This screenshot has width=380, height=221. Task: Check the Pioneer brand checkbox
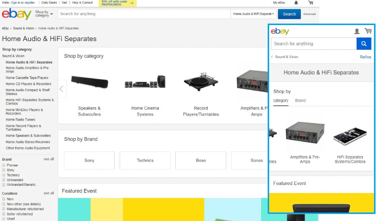click(3, 165)
